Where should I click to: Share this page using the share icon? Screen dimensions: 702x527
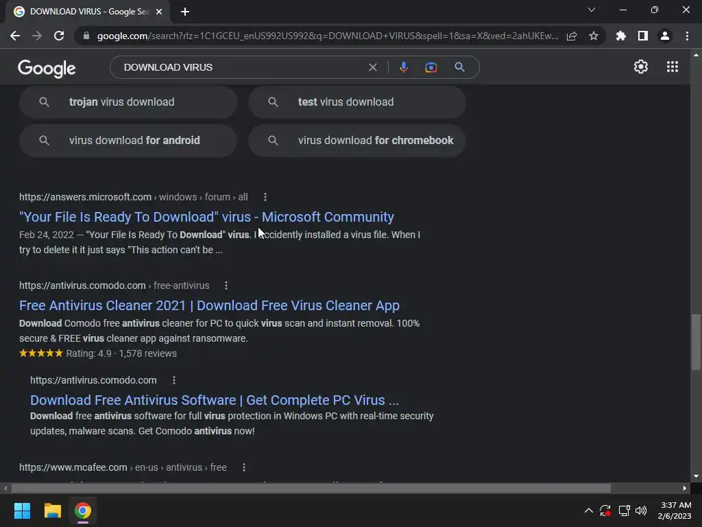[x=572, y=36]
